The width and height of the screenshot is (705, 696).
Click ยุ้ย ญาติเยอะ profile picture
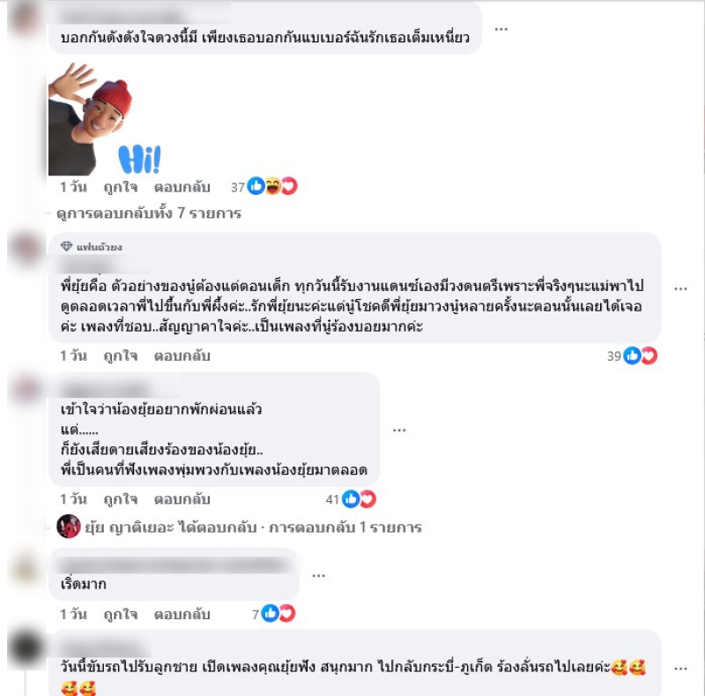69,527
